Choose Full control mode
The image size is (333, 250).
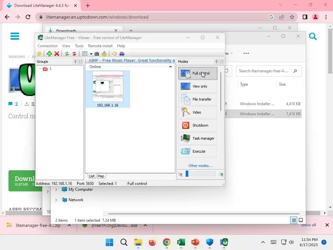198,73
